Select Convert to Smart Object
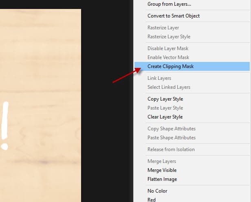Image resolution: width=251 pixels, height=202 pixels. (x=174, y=16)
